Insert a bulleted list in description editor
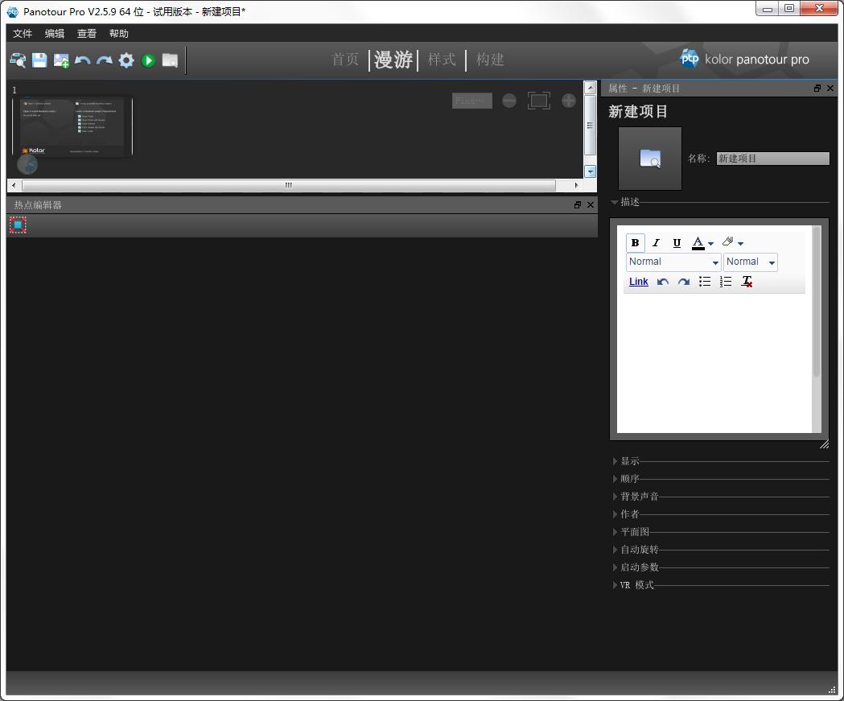 click(x=705, y=282)
